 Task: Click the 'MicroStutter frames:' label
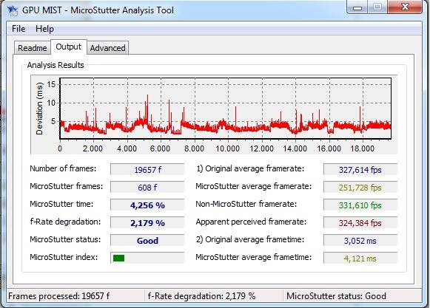click(x=67, y=186)
